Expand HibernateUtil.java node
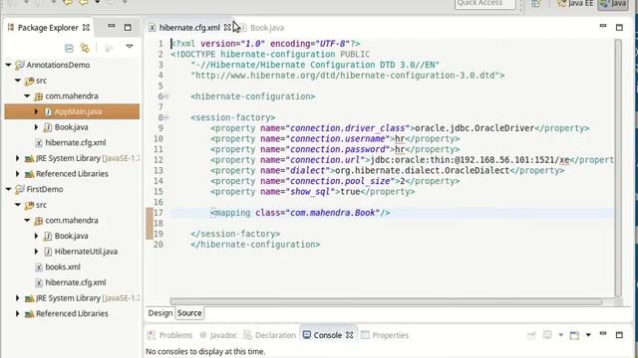638x358 pixels. click(x=36, y=252)
